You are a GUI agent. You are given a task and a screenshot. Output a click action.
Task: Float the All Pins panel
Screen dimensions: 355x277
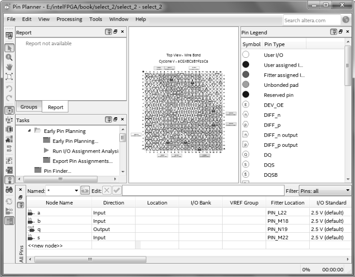20,197
